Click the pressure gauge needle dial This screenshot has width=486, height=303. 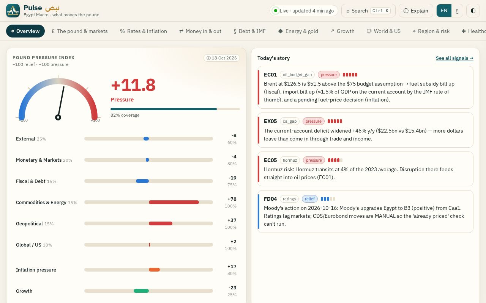[58, 99]
